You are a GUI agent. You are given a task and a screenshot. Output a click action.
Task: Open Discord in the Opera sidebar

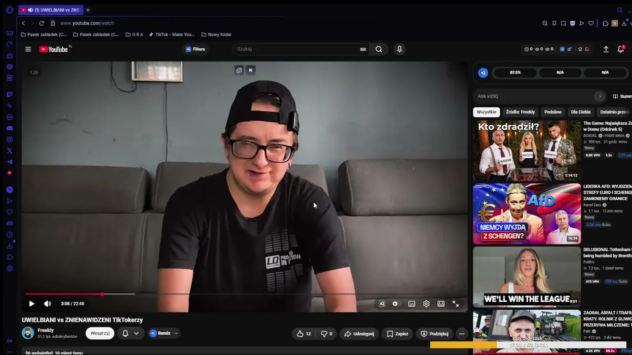point(9,128)
